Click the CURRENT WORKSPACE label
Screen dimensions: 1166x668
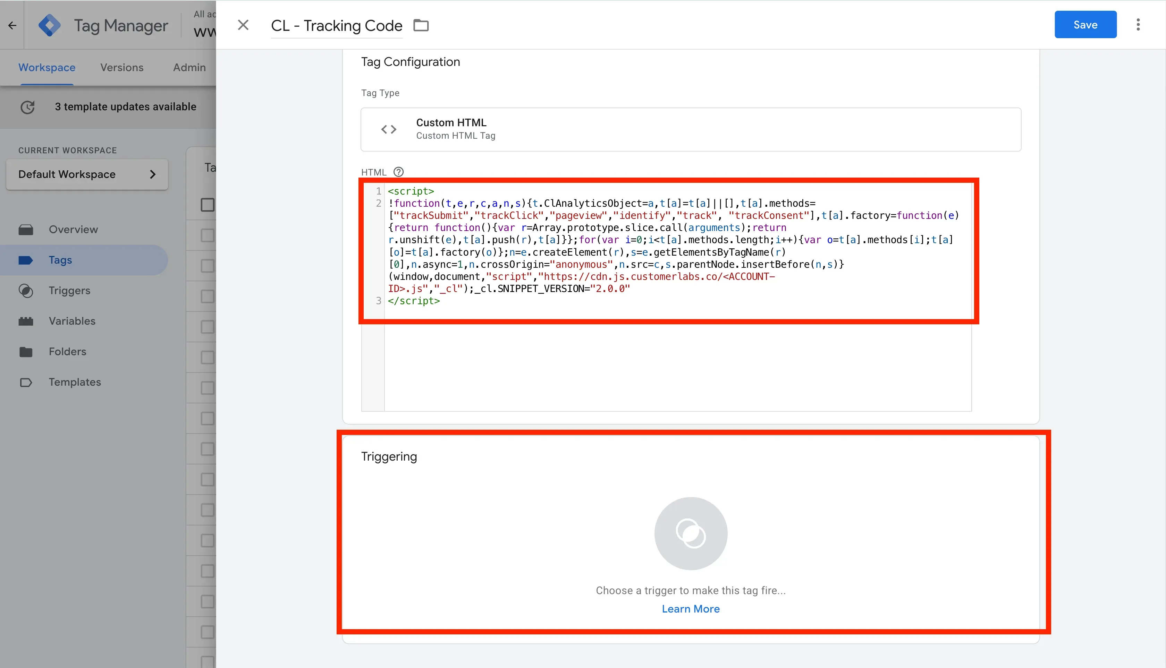[67, 151]
